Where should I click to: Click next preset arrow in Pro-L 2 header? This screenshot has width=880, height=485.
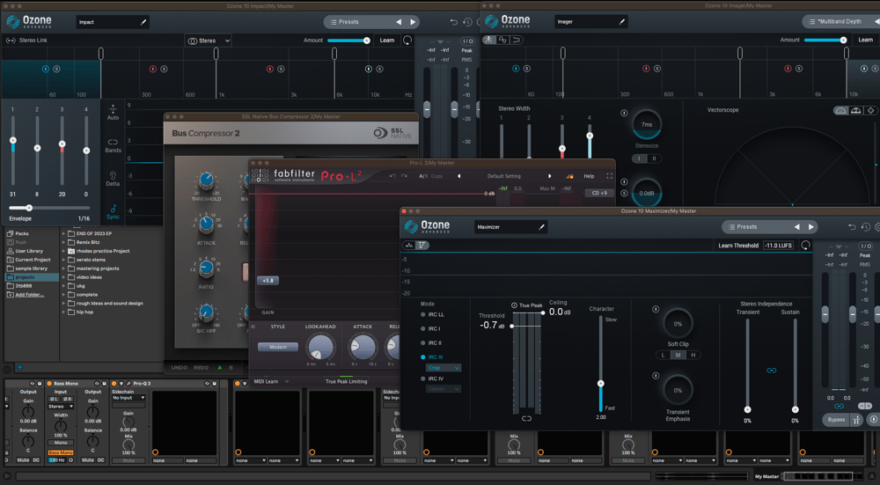(x=549, y=176)
